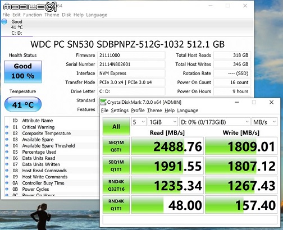Open Theme menu in CrystalDiskInfo
This screenshot has width=283, height=230.
pos(52,15)
